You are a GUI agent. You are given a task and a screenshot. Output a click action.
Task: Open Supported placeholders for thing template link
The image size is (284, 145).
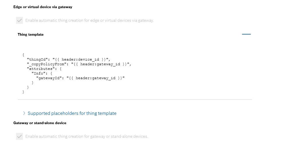pos(72,113)
